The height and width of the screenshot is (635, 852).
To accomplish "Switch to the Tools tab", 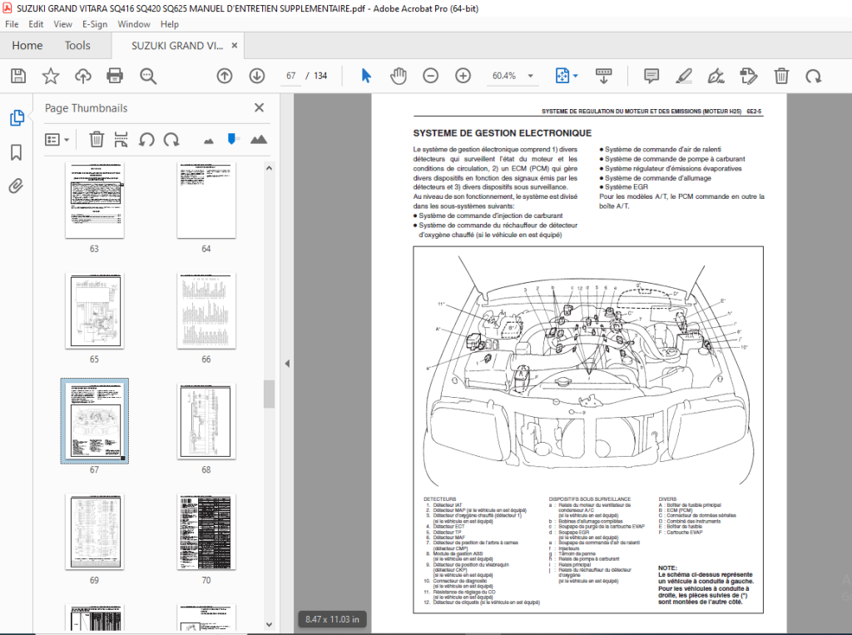I will (x=77, y=46).
